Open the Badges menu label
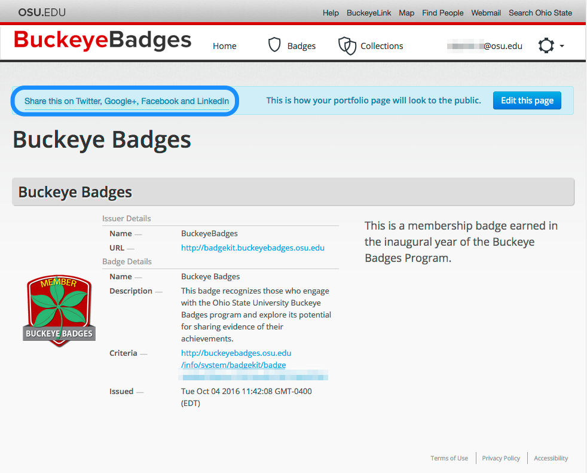The image size is (587, 473). [301, 46]
